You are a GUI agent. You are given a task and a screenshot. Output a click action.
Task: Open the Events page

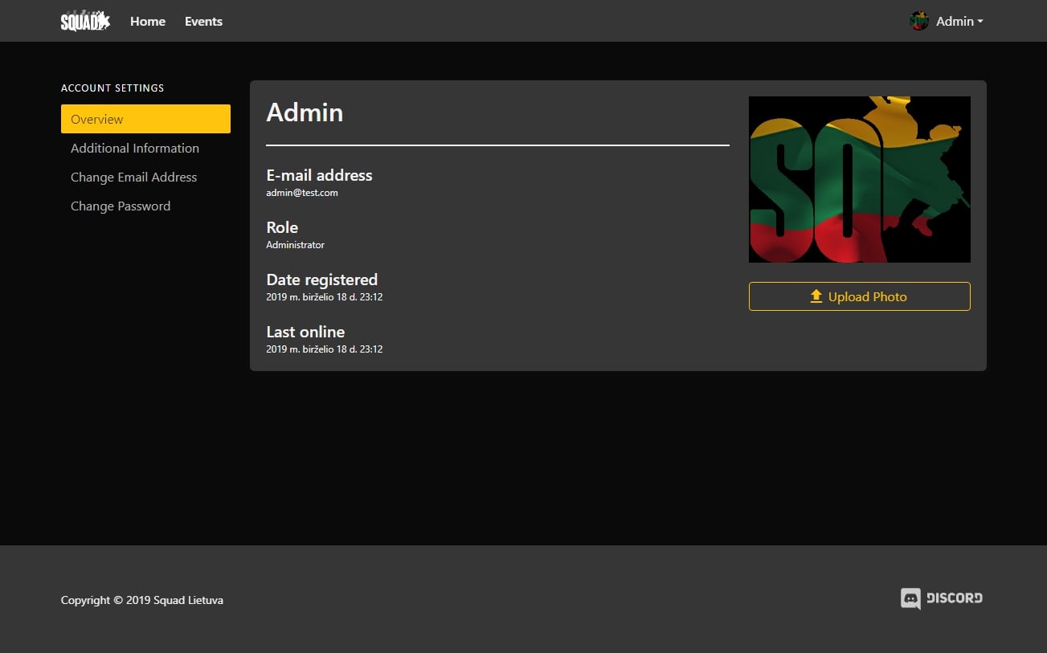203,22
